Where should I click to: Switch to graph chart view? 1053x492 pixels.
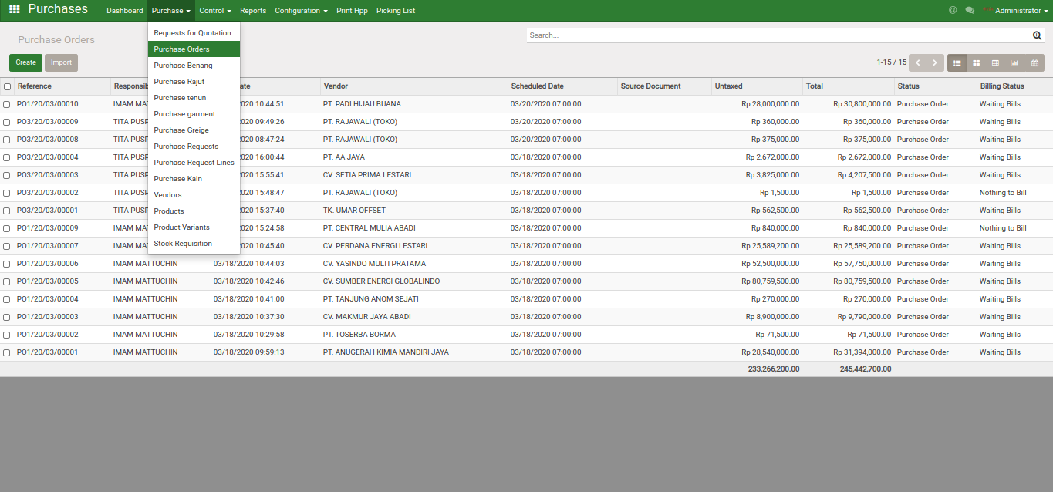click(1014, 63)
